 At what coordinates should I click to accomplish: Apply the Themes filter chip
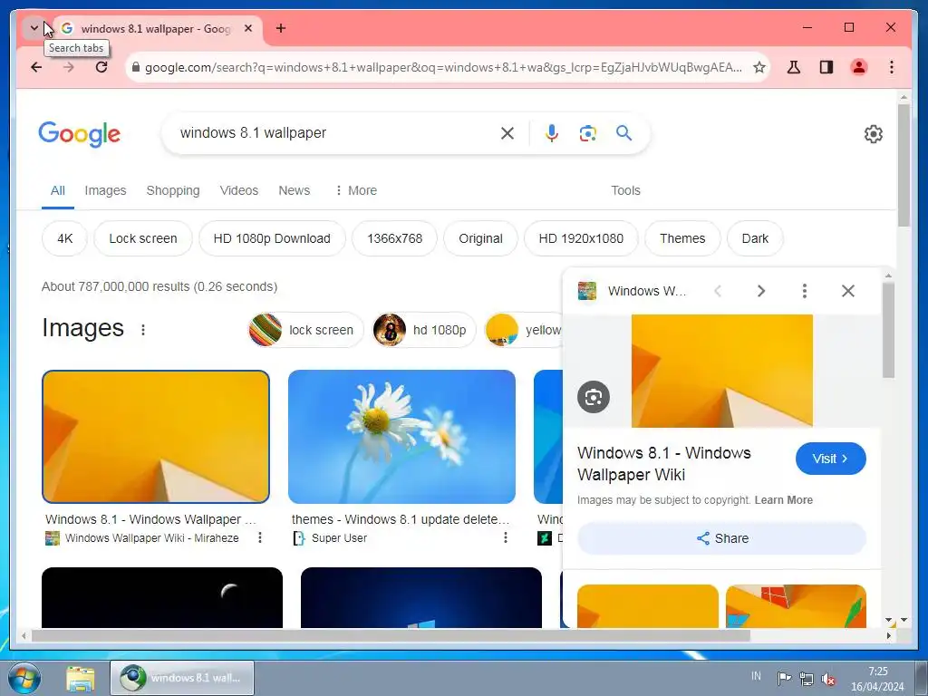pyautogui.click(x=682, y=238)
